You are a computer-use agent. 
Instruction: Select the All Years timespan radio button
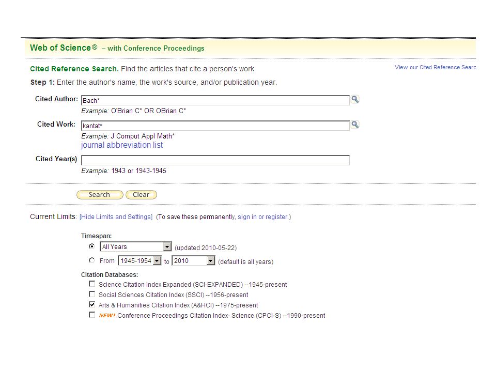[x=92, y=246]
